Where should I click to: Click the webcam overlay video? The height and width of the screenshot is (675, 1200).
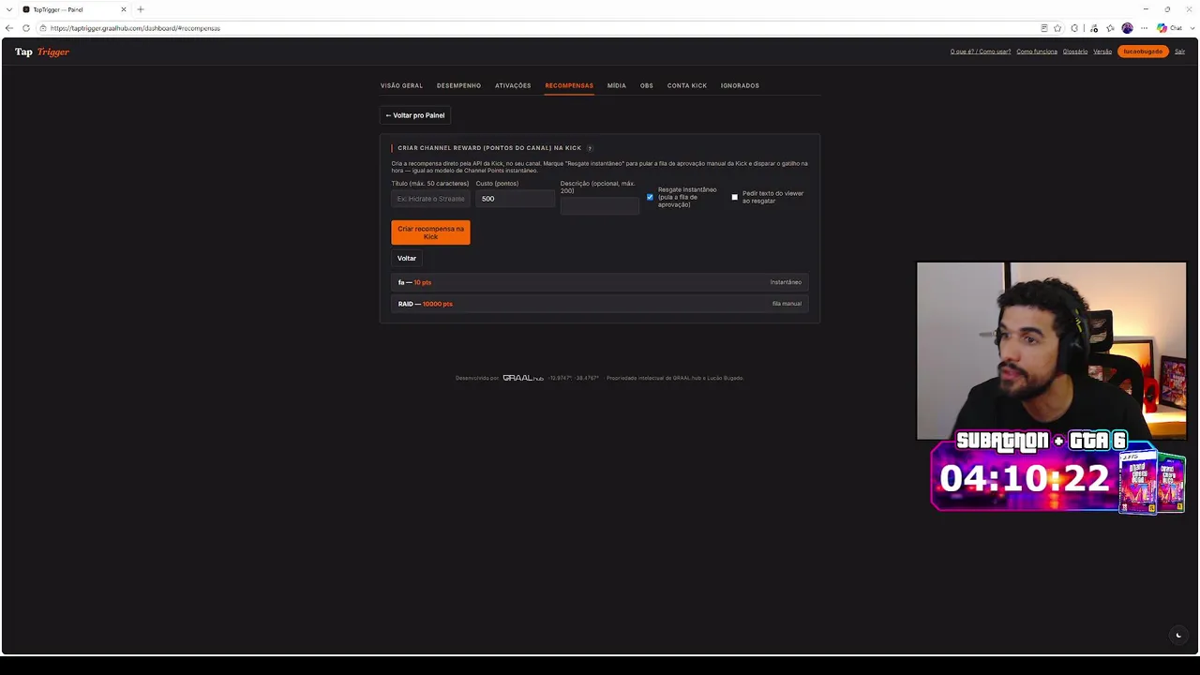[x=1051, y=351]
